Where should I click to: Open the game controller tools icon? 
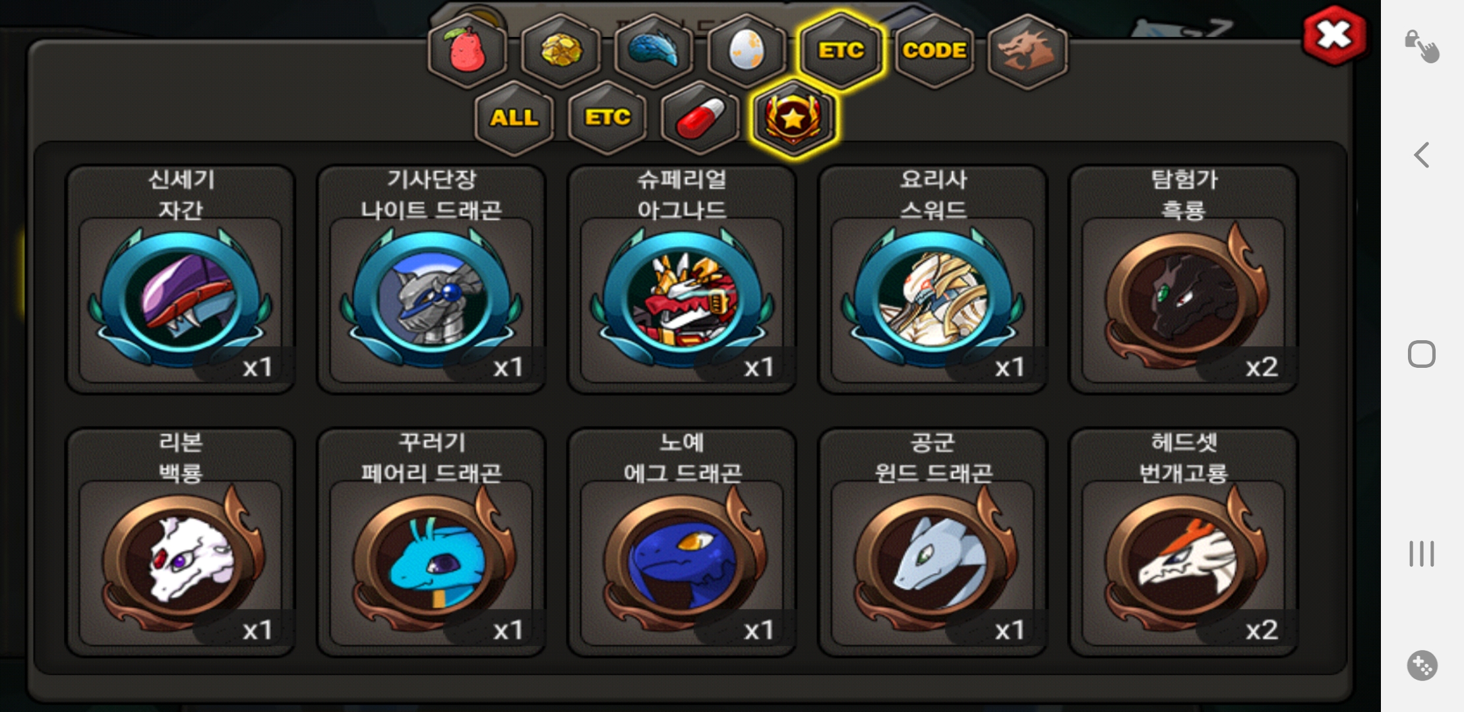1422,665
